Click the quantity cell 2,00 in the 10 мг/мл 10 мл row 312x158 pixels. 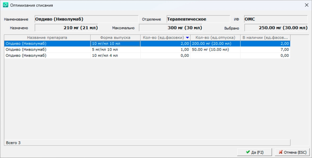pyautogui.click(x=165, y=44)
